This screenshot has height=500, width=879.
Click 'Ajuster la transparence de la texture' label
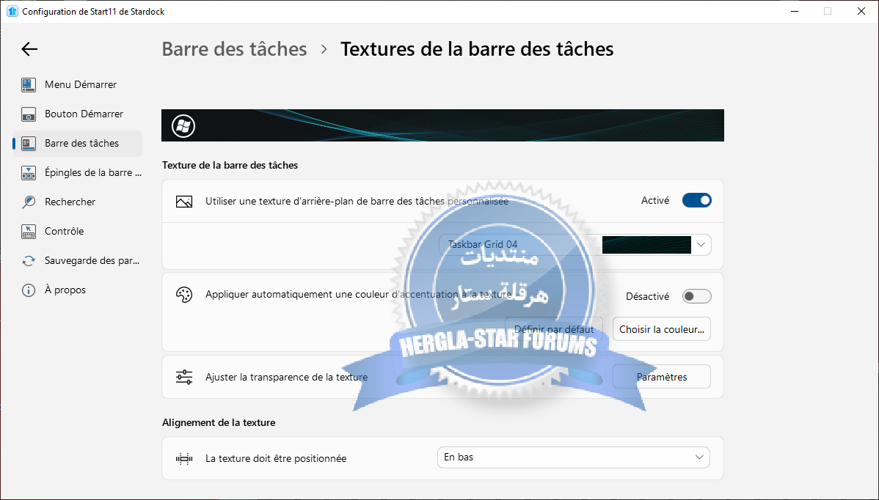[286, 378]
